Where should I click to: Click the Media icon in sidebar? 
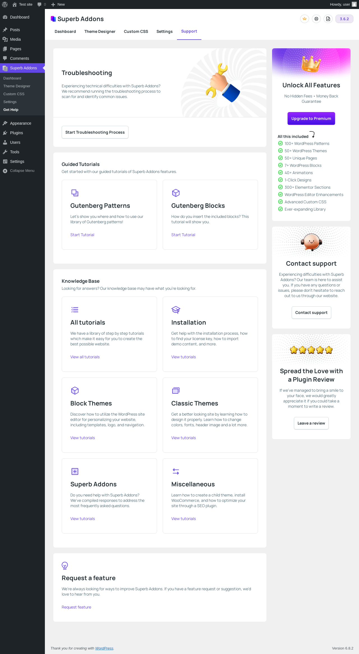[x=5, y=39]
